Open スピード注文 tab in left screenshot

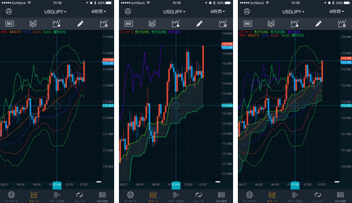57,197
